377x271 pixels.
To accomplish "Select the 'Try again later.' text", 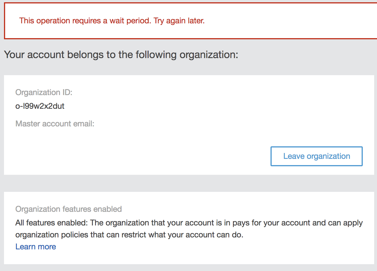I will click(x=179, y=21).
